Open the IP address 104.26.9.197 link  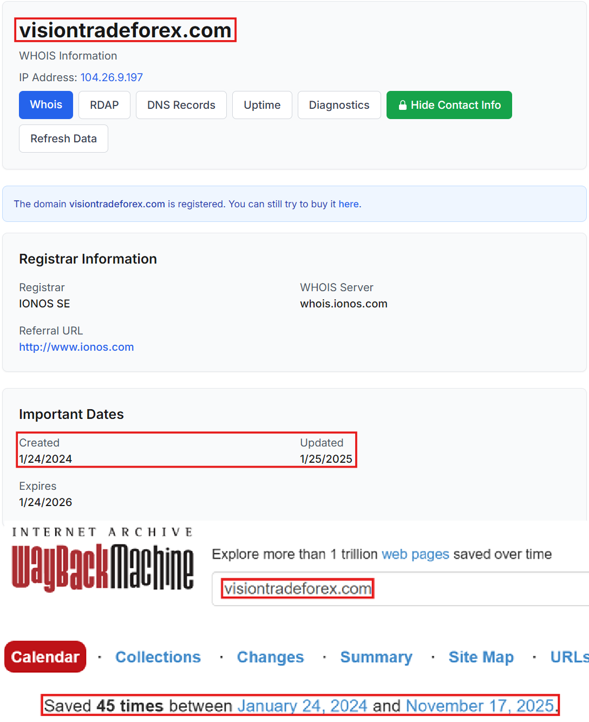point(112,77)
